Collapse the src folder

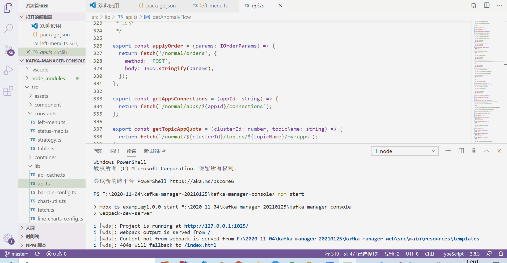(x=52, y=87)
